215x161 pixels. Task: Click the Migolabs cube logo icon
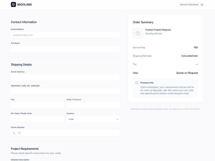click(13, 5)
